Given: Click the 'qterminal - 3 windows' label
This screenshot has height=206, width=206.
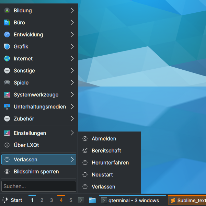Looking at the screenshot, I should (x=134, y=201).
